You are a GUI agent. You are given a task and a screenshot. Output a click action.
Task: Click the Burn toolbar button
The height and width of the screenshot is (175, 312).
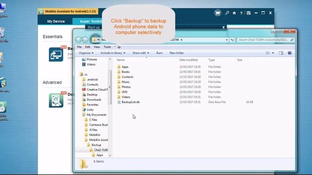[159, 53]
